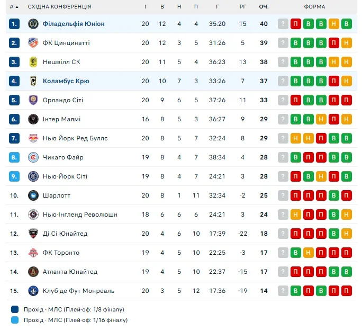Screen dimensions: 362x330
Task: Click the first red П badge for Шарлотт
Action: [x=296, y=195]
